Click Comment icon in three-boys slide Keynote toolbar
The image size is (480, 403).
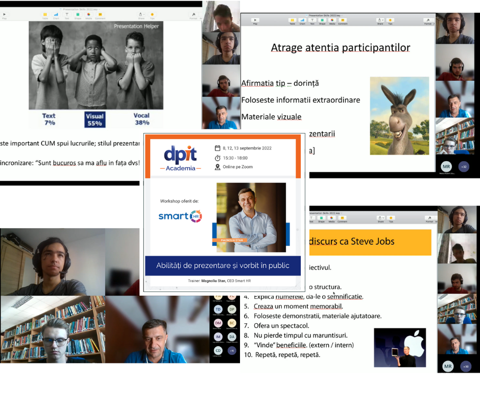(100, 14)
